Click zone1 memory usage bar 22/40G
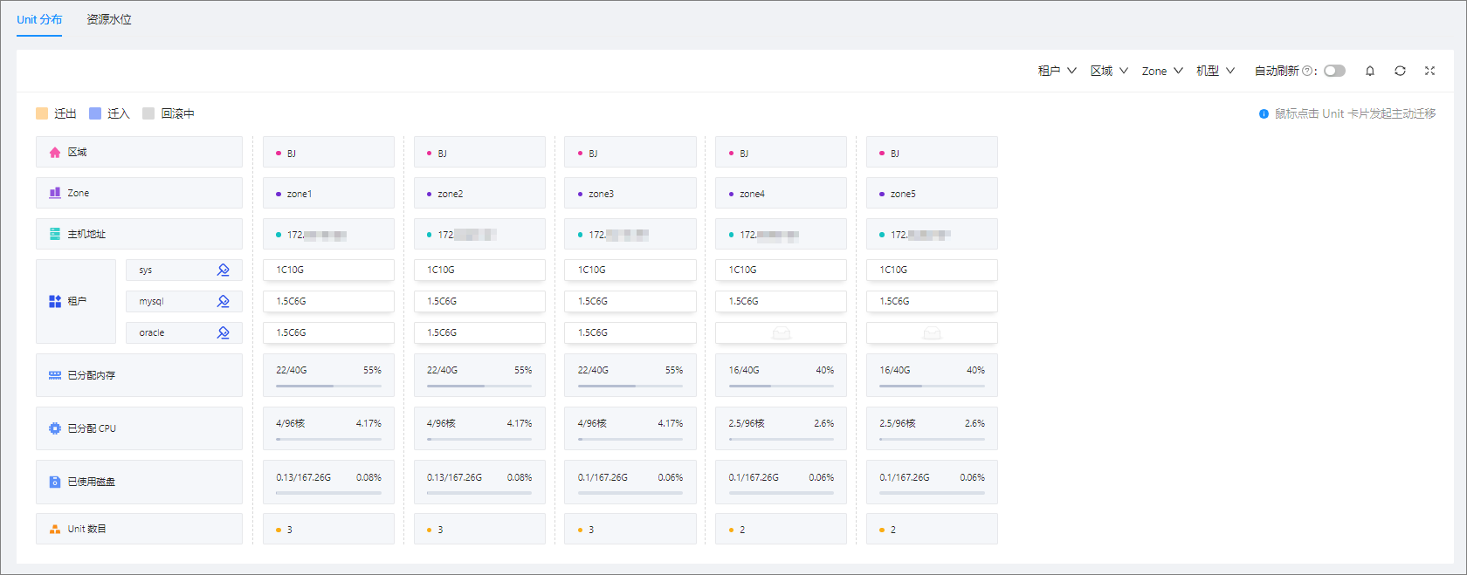This screenshot has width=1467, height=575. click(x=328, y=386)
